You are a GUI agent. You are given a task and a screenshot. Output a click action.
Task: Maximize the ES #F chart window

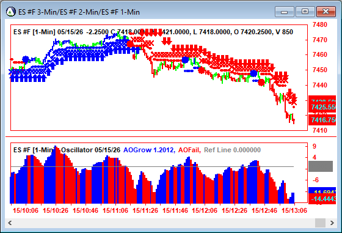(305, 12)
